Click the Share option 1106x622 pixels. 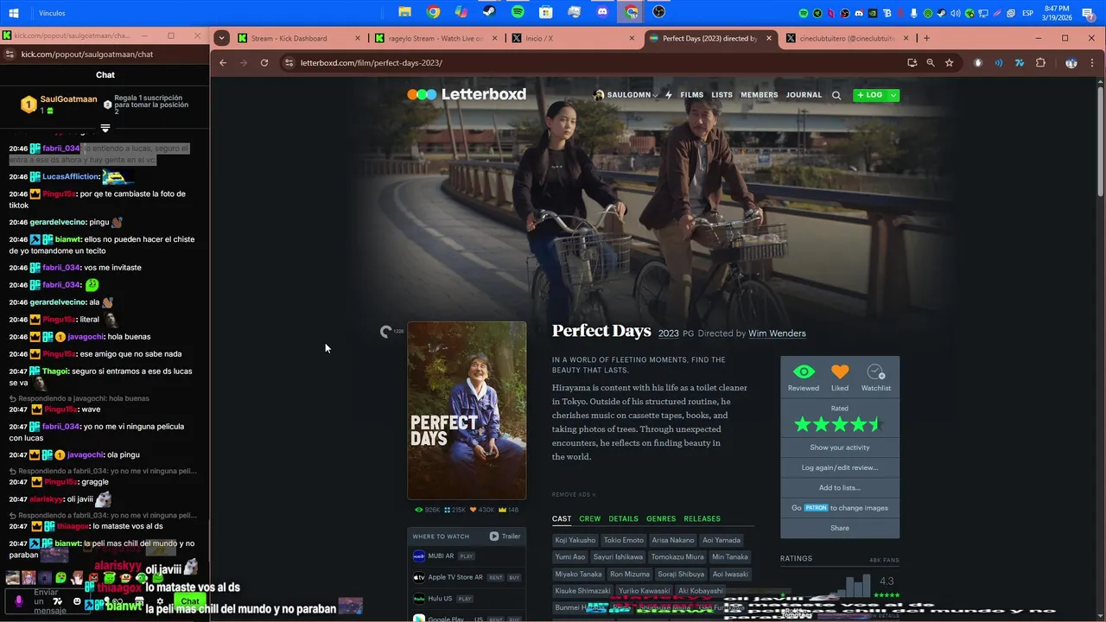click(x=840, y=528)
